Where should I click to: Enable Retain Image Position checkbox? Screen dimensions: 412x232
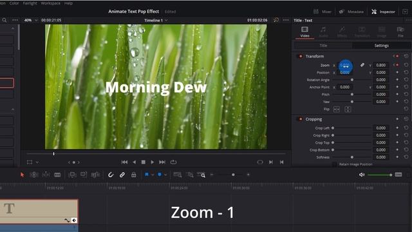(335, 164)
